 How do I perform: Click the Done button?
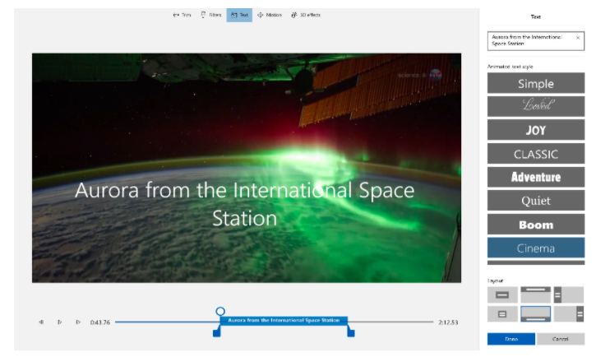[511, 339]
